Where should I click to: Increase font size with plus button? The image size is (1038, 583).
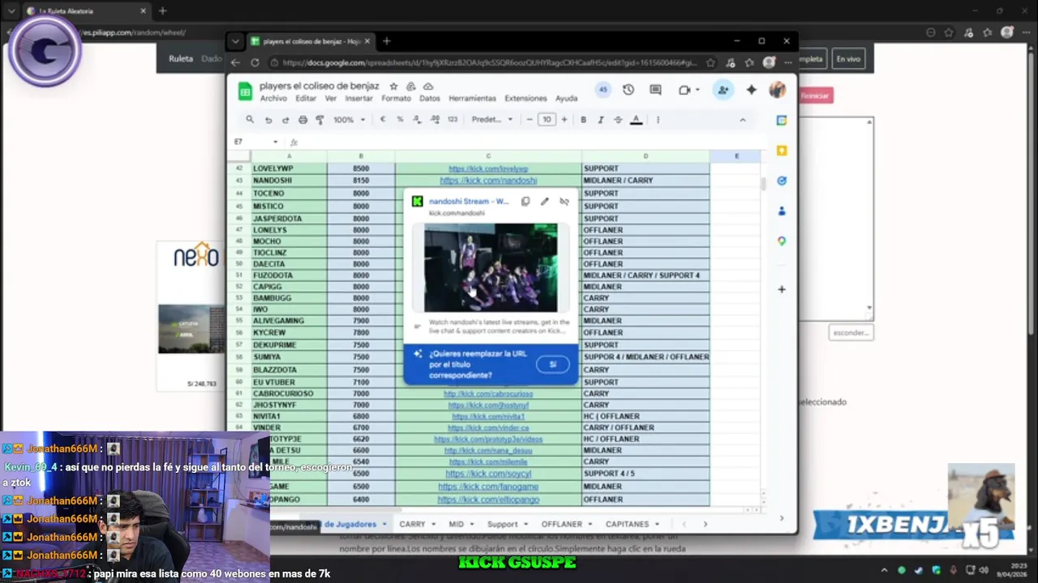coord(564,120)
